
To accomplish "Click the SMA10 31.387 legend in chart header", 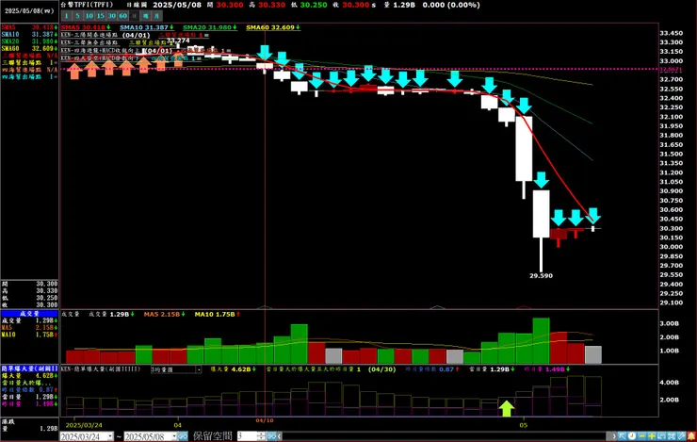I will (147, 27).
